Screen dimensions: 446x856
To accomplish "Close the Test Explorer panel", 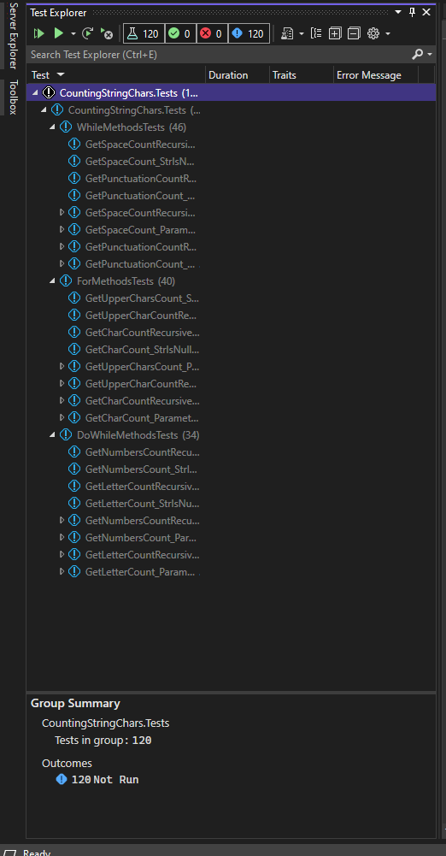I will pyautogui.click(x=426, y=12).
